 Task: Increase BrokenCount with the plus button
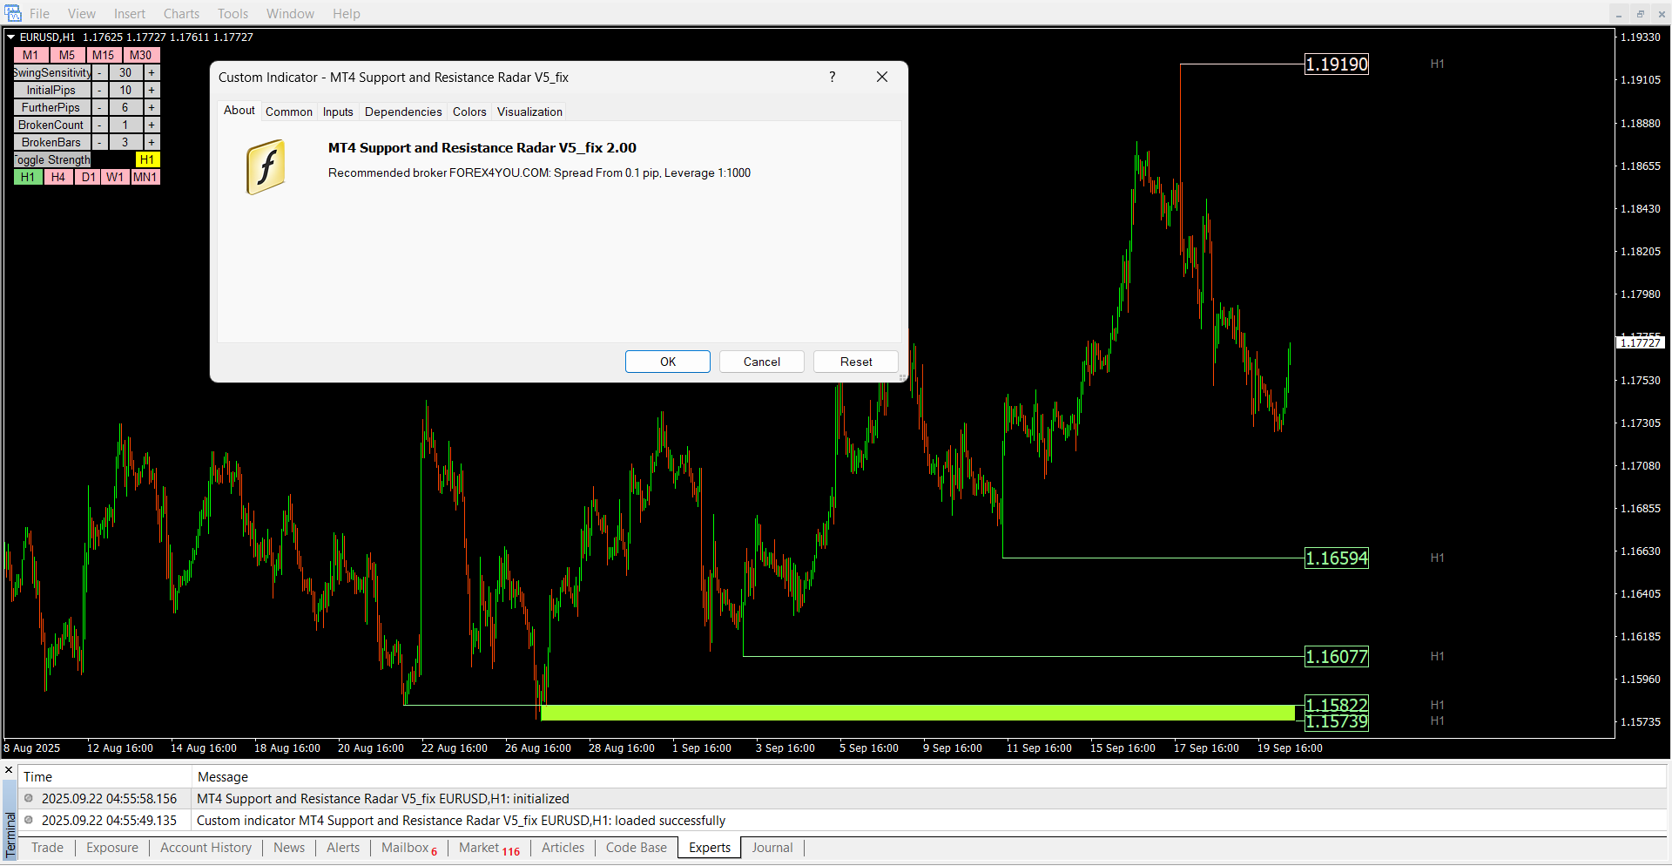[x=152, y=125]
